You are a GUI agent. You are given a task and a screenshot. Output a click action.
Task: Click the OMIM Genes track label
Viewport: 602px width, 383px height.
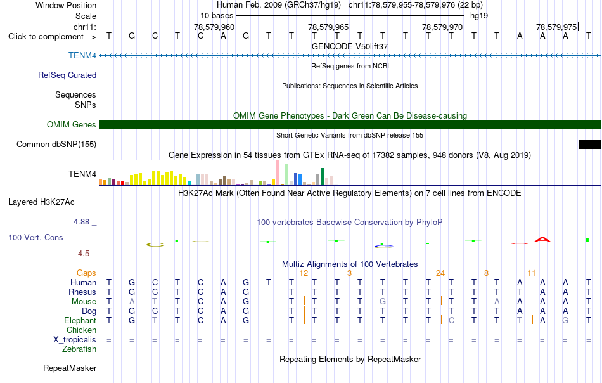[x=72, y=124]
